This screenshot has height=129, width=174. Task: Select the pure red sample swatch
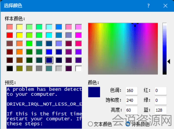point(10,35)
